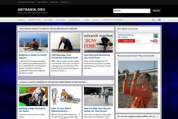
Task: Select the Bicycling category
Action: click(x=61, y=20)
